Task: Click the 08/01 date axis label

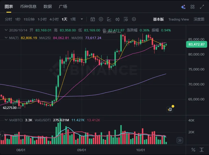Action: 21,150
